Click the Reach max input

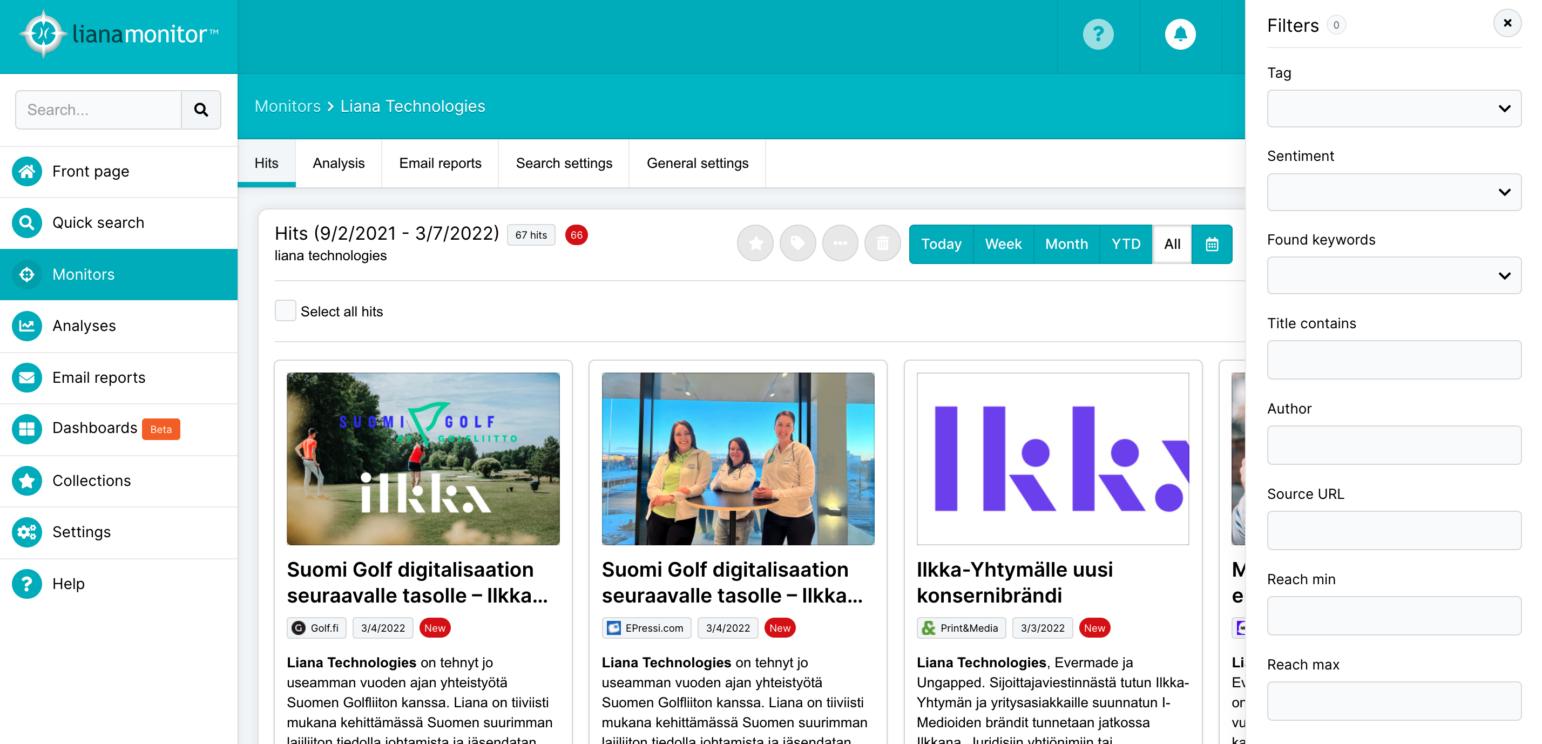[x=1394, y=701]
